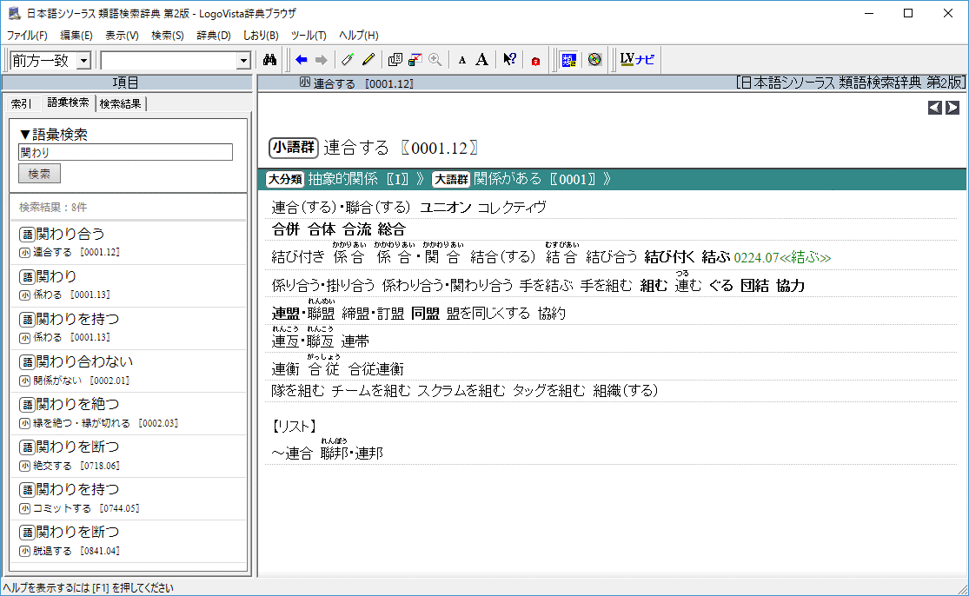Open the ヘルプ(H) menu
The height and width of the screenshot is (596, 969).
358,36
